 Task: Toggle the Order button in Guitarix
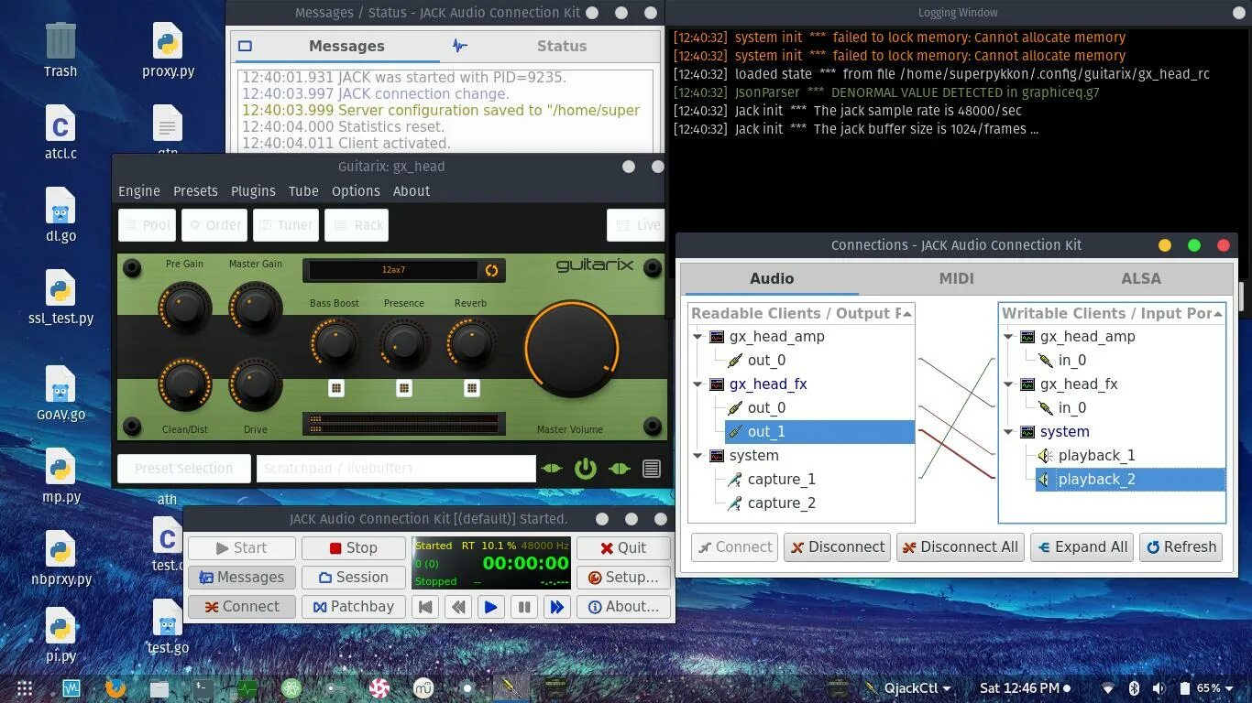(214, 225)
